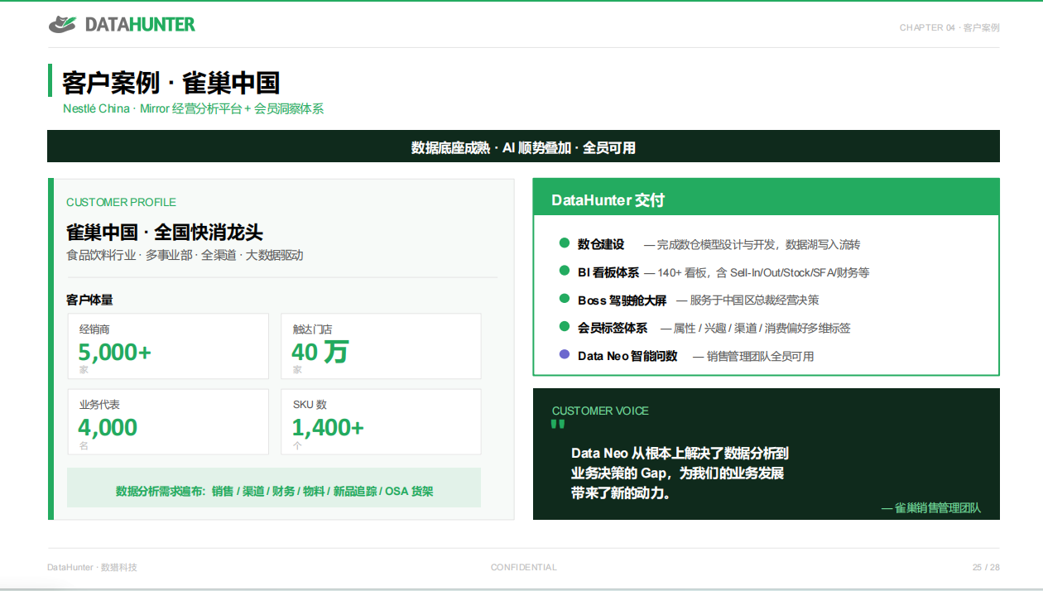Select the text 销售管理团队全员可用
The image size is (1043, 591).
click(753, 357)
